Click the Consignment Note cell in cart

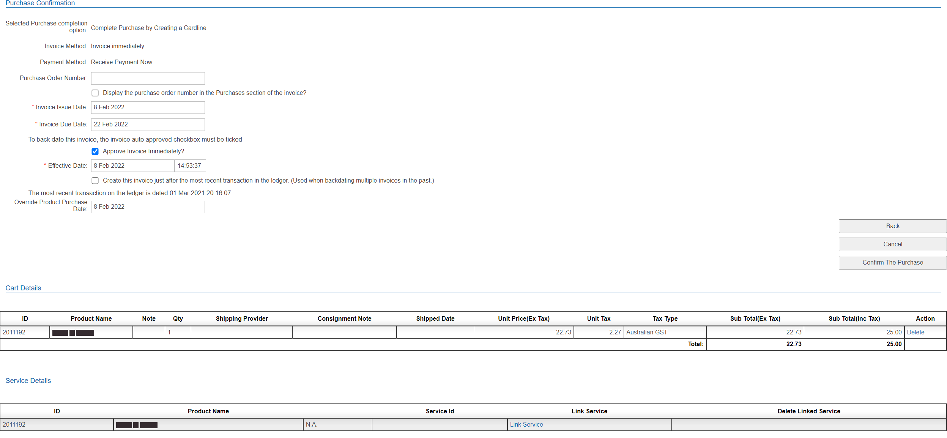click(x=344, y=332)
